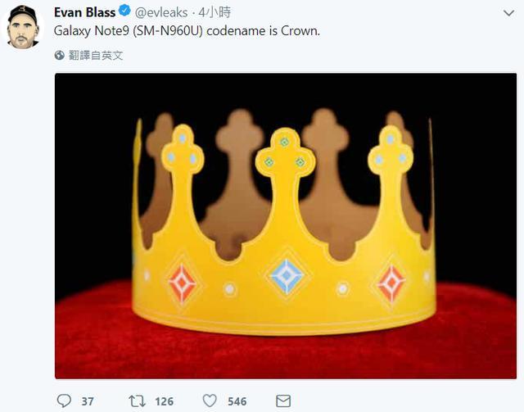This screenshot has width=524, height=412.
Task: Click the blue verified badge
Action: tap(124, 11)
